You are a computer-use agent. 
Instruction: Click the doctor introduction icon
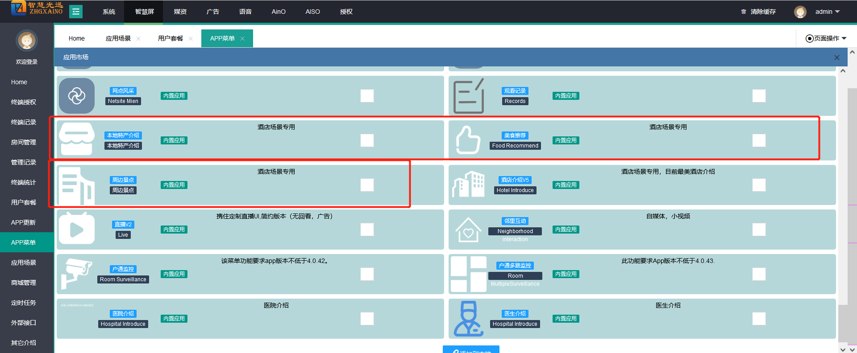[468, 318]
